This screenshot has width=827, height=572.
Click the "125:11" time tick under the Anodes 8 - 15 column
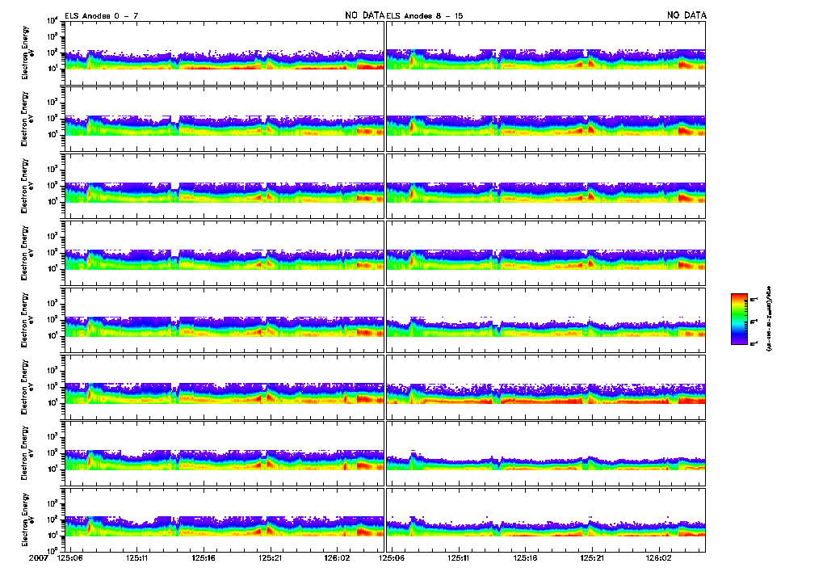tap(459, 557)
